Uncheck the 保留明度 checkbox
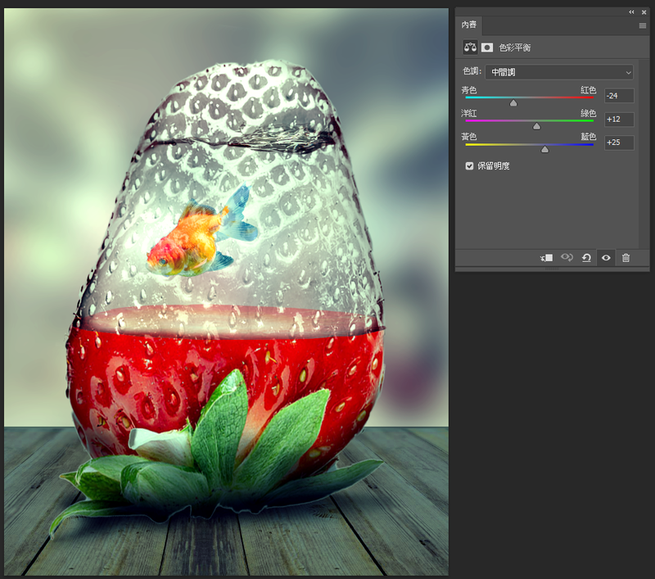The width and height of the screenshot is (655, 579). click(470, 166)
